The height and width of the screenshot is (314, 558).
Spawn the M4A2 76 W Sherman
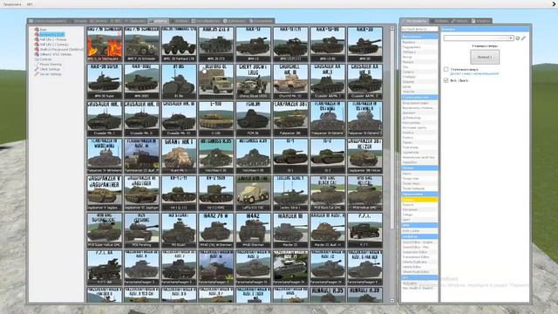216,230
